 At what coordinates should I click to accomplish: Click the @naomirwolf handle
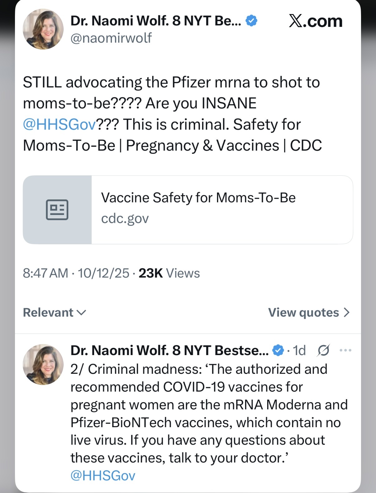point(111,38)
